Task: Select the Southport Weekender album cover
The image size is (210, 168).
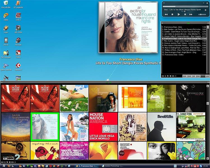Action: [132, 151]
